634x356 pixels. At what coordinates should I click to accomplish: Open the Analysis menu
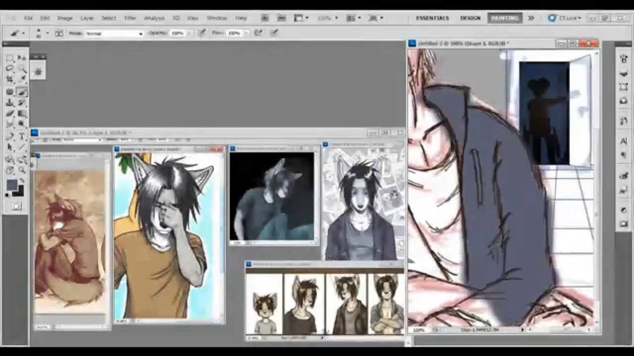click(x=154, y=18)
